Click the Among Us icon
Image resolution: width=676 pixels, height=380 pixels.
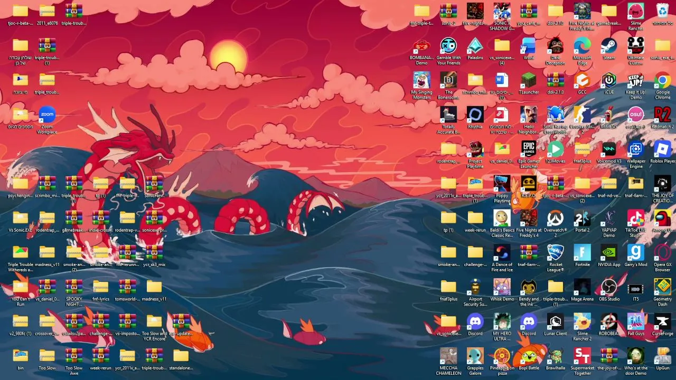point(662,218)
